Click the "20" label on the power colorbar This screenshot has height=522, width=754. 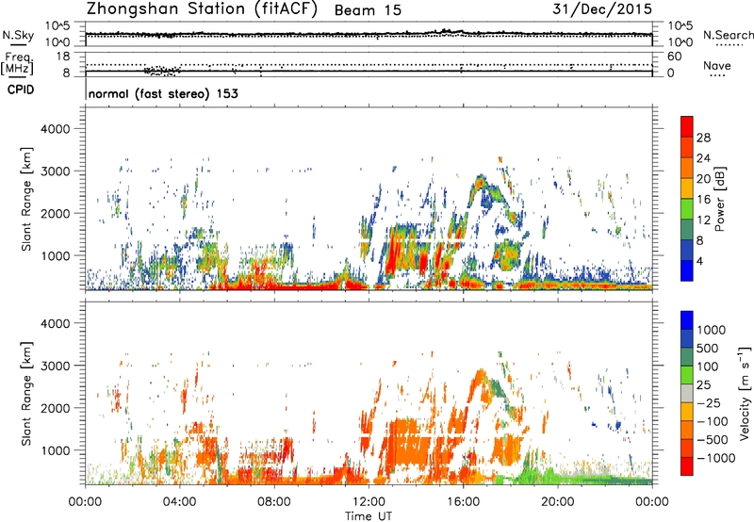click(x=703, y=179)
